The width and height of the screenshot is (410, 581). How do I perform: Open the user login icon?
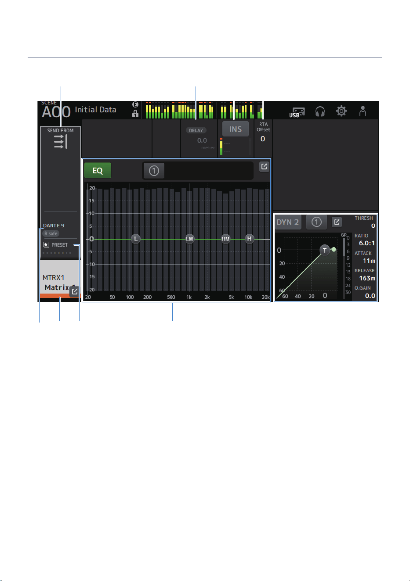click(x=363, y=111)
